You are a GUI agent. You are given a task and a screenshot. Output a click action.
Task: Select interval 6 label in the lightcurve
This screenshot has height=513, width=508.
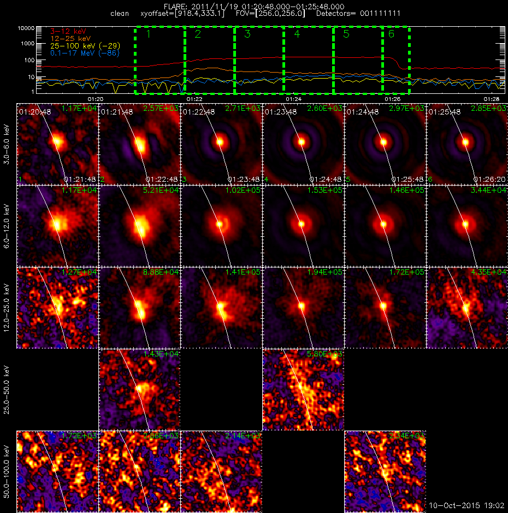point(391,34)
